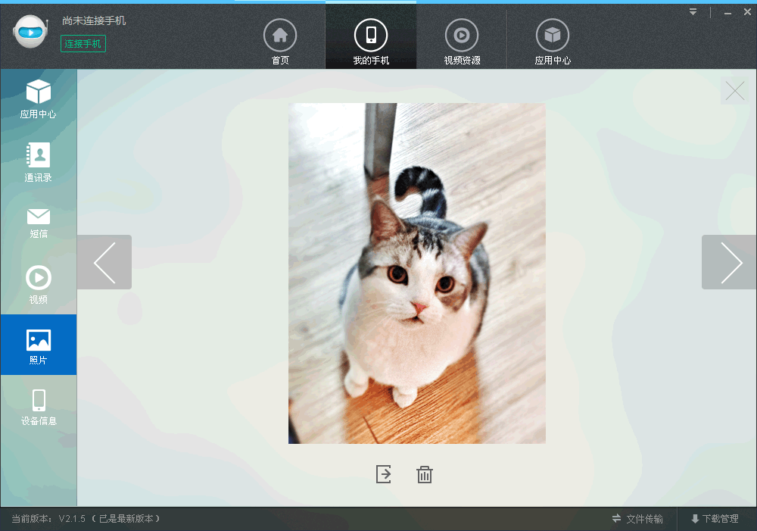Open 应用中心 in the left sidebar

tap(39, 100)
